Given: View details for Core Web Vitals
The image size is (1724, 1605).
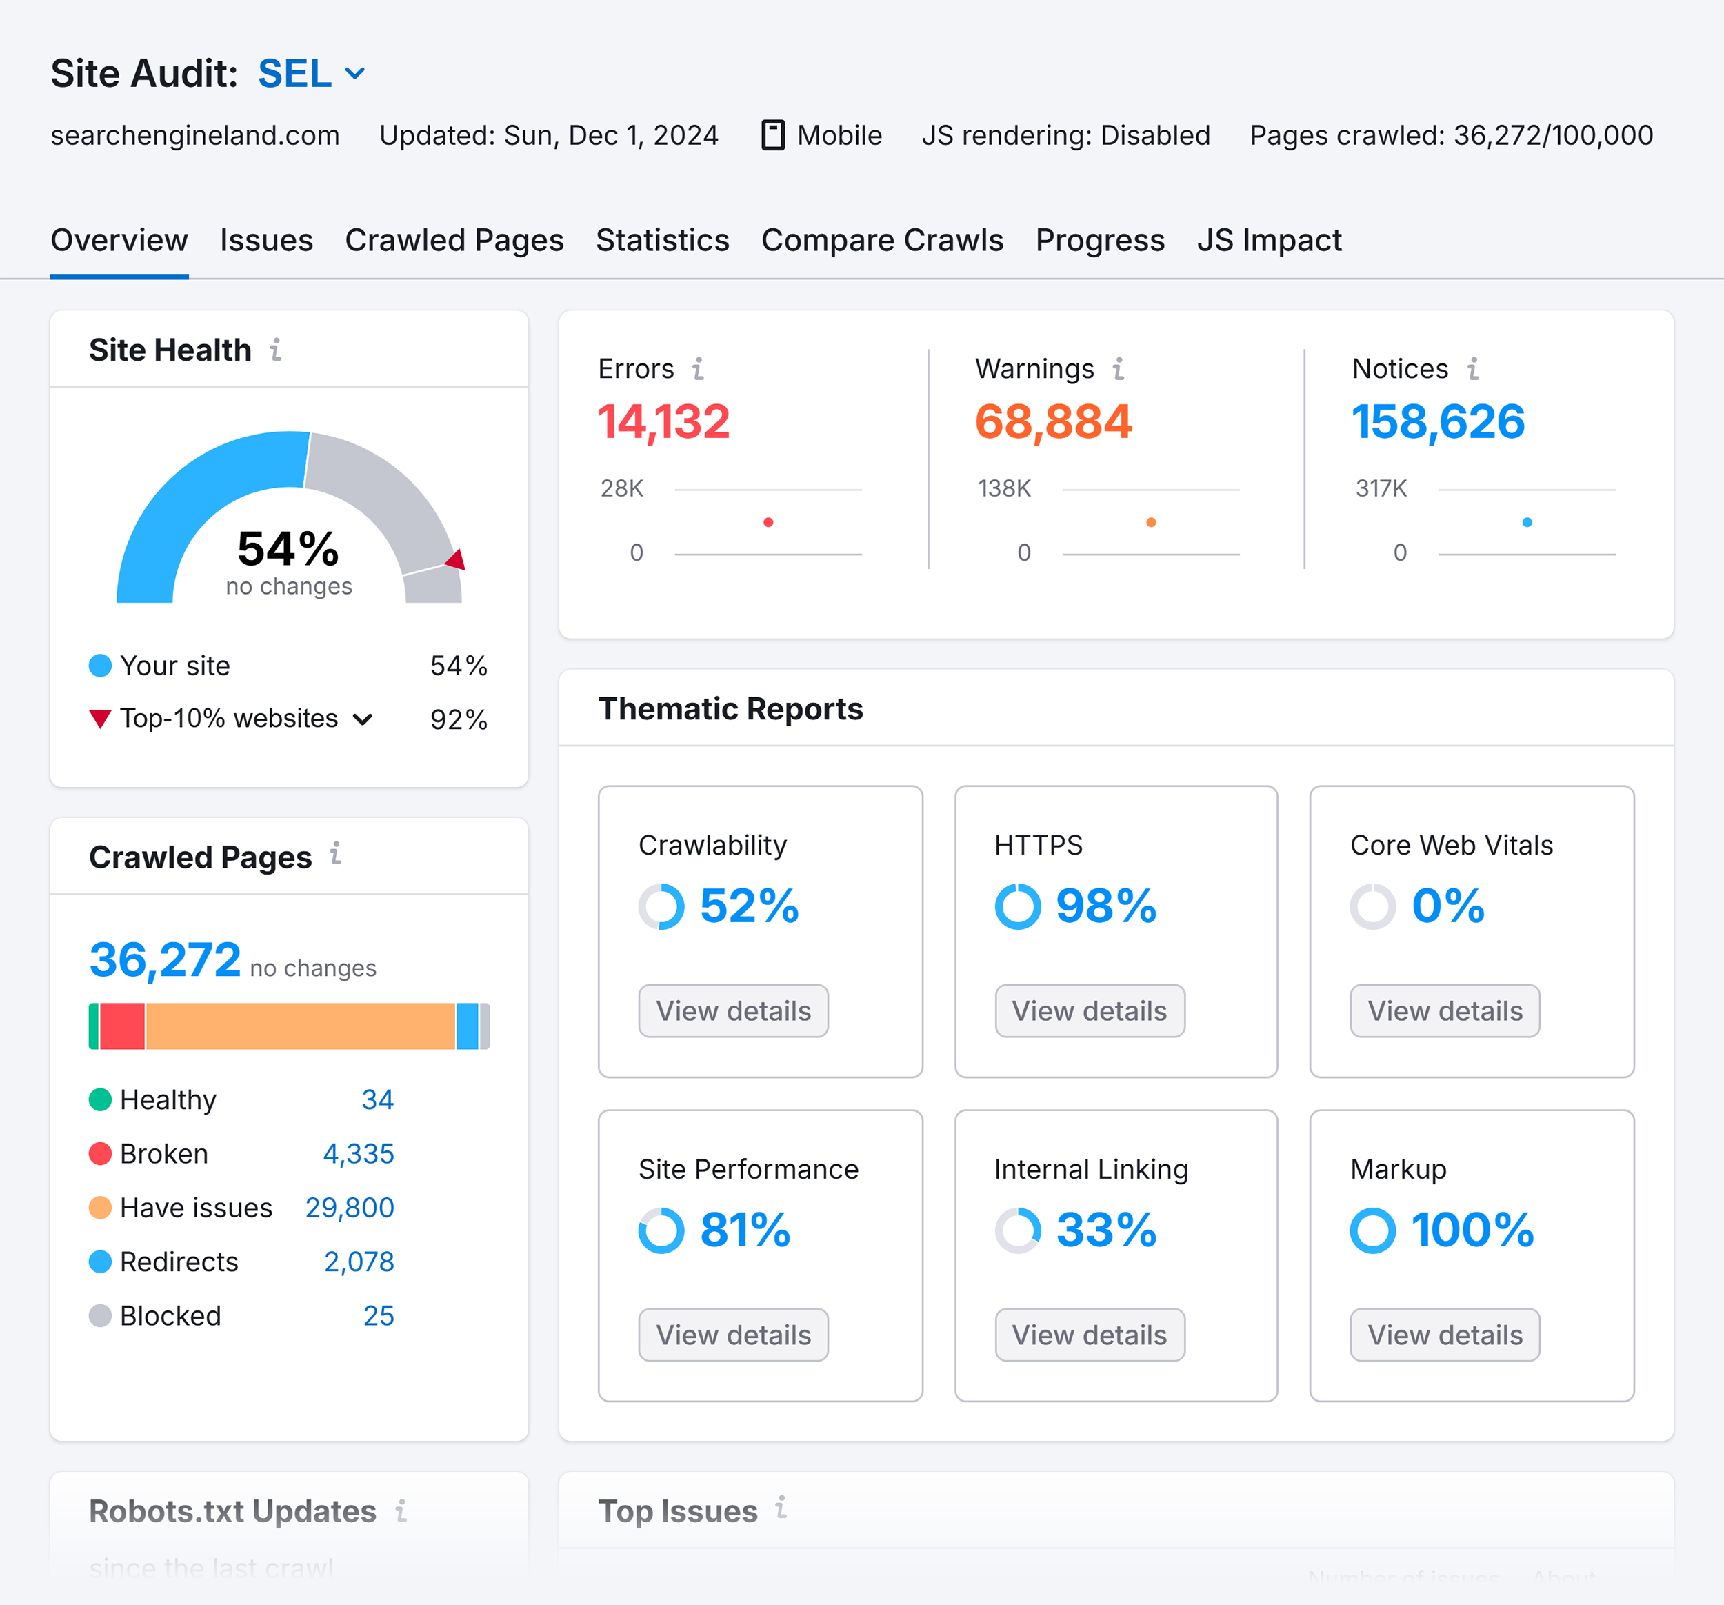Looking at the screenshot, I should coord(1444,1010).
